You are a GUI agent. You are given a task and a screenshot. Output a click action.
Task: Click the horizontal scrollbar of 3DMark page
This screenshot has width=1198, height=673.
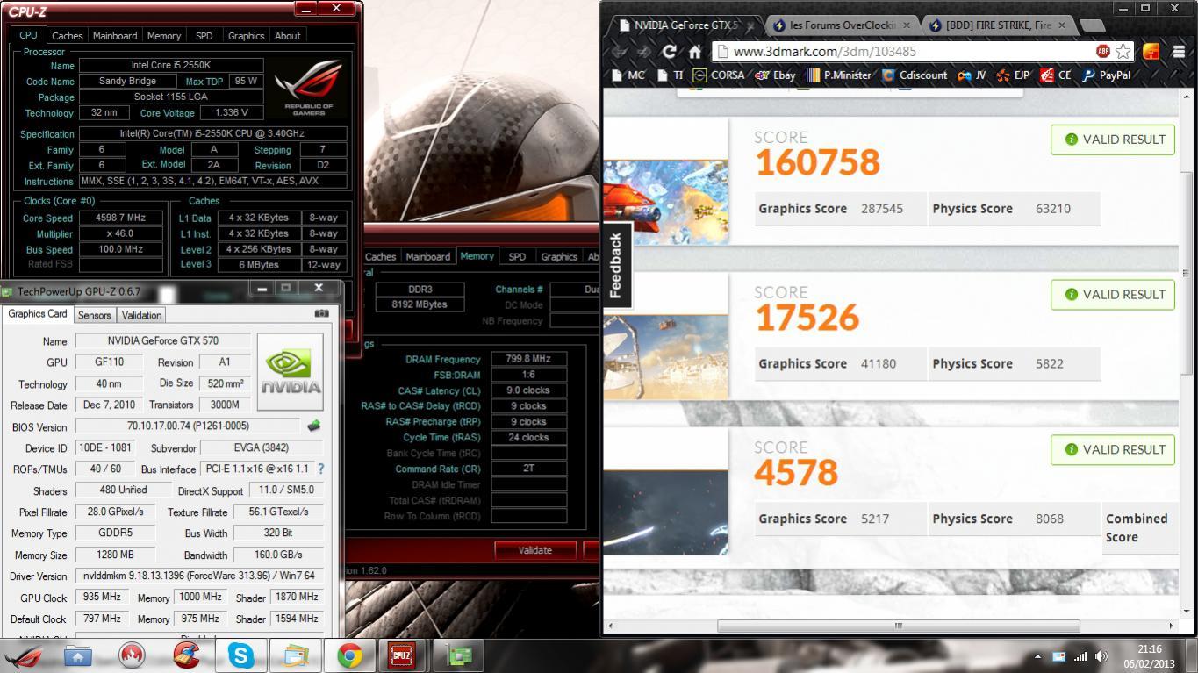898,626
